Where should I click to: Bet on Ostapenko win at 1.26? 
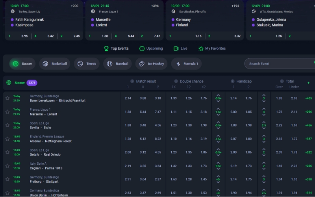(266, 36)
